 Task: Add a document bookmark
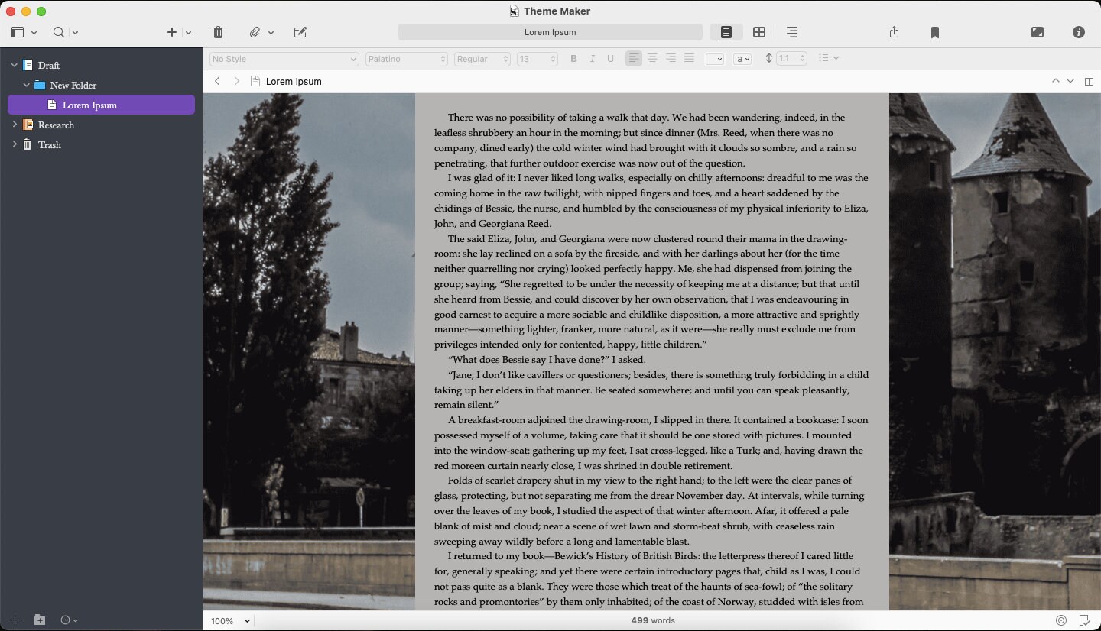934,32
